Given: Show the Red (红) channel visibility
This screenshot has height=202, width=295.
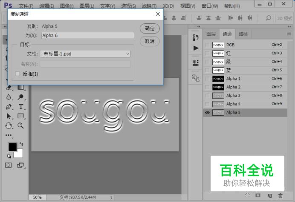Looking at the screenshot, I should (207, 53).
